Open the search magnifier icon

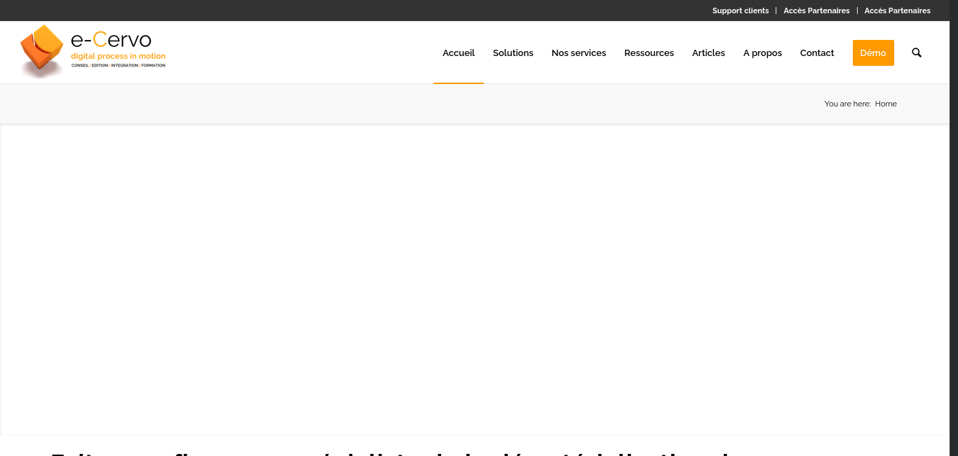pyautogui.click(x=917, y=53)
